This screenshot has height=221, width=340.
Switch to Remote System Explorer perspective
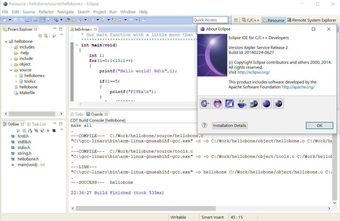tap(312, 20)
